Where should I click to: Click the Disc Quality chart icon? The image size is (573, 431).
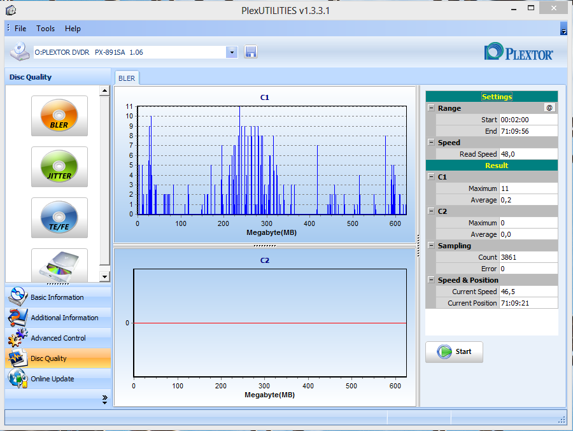click(x=17, y=358)
